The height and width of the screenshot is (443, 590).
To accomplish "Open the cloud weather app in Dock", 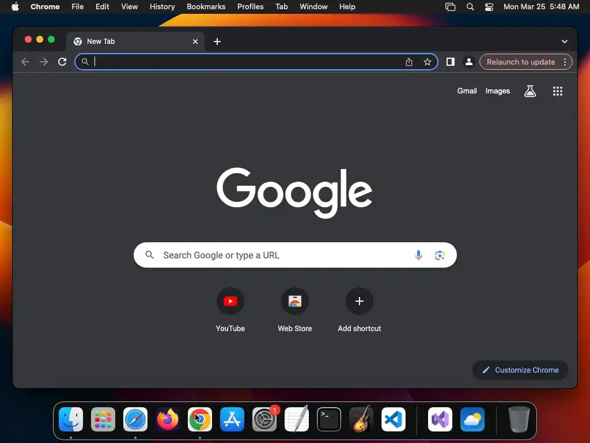I will click(x=472, y=419).
